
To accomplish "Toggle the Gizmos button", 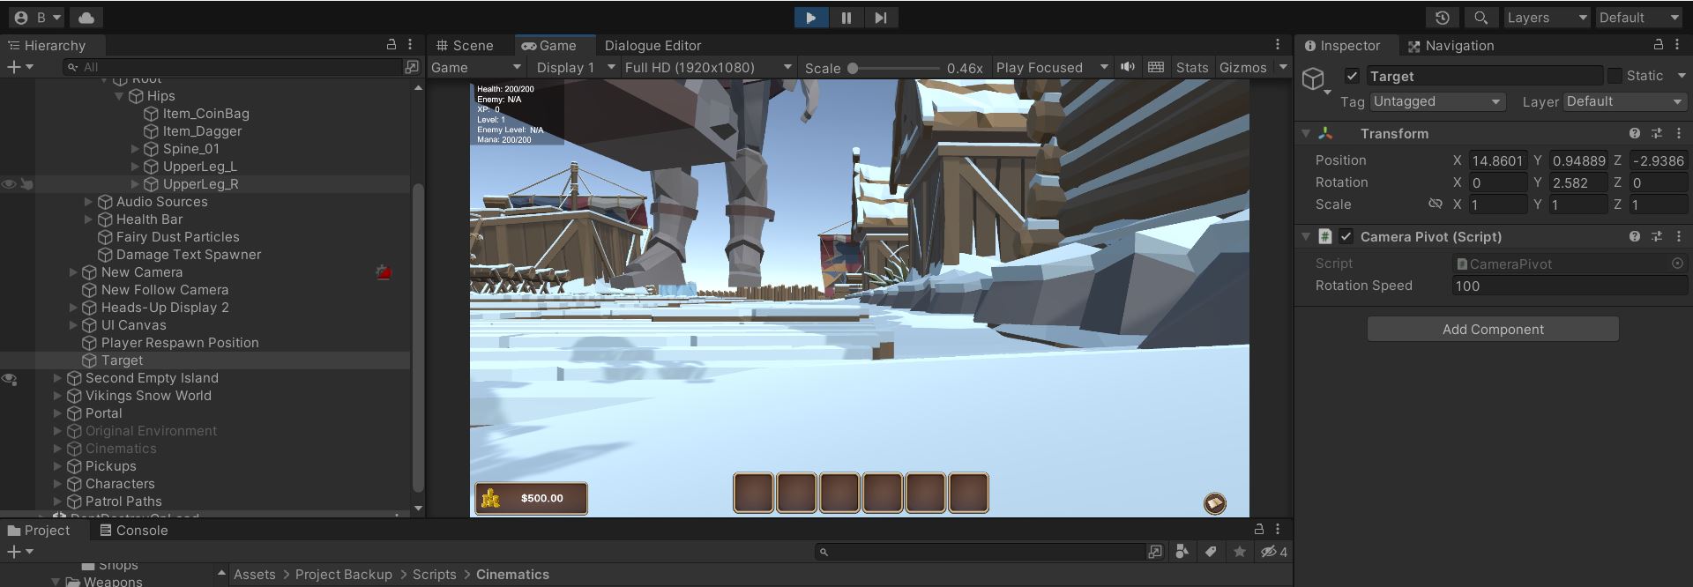I will pos(1242,68).
